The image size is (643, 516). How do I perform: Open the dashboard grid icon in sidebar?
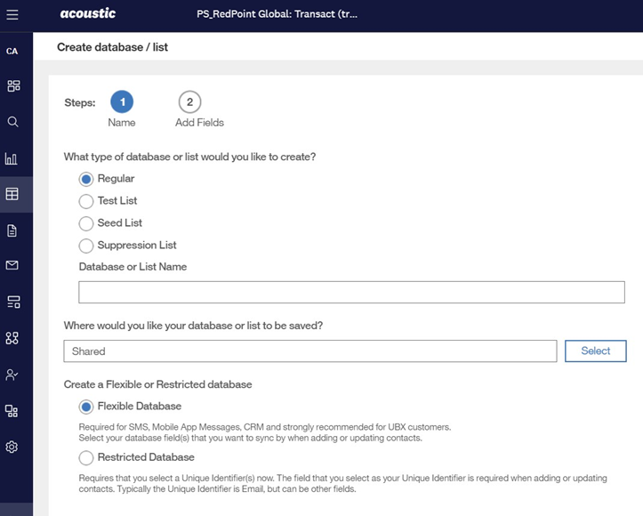click(x=12, y=86)
